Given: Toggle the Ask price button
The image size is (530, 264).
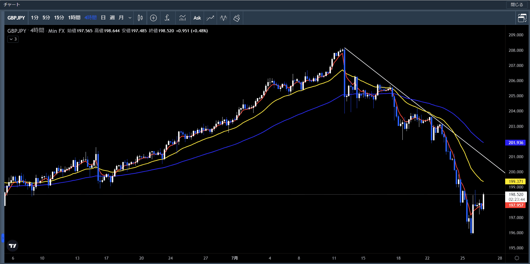Looking at the screenshot, I should pos(197,18).
